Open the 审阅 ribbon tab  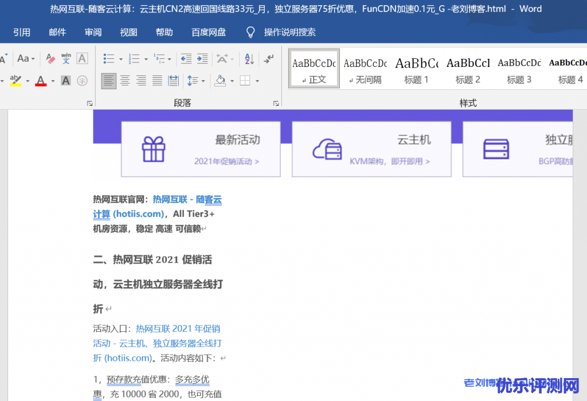tap(93, 32)
